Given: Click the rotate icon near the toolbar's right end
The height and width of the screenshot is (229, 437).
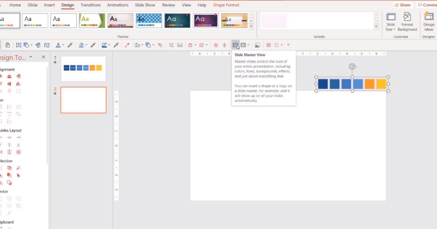Looking at the screenshot, I should tap(276, 45).
